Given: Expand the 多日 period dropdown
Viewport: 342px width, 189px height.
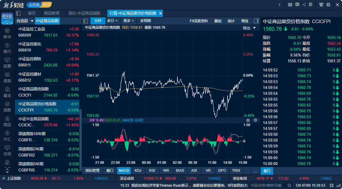Looking at the screenshot, I should (x=113, y=21).
